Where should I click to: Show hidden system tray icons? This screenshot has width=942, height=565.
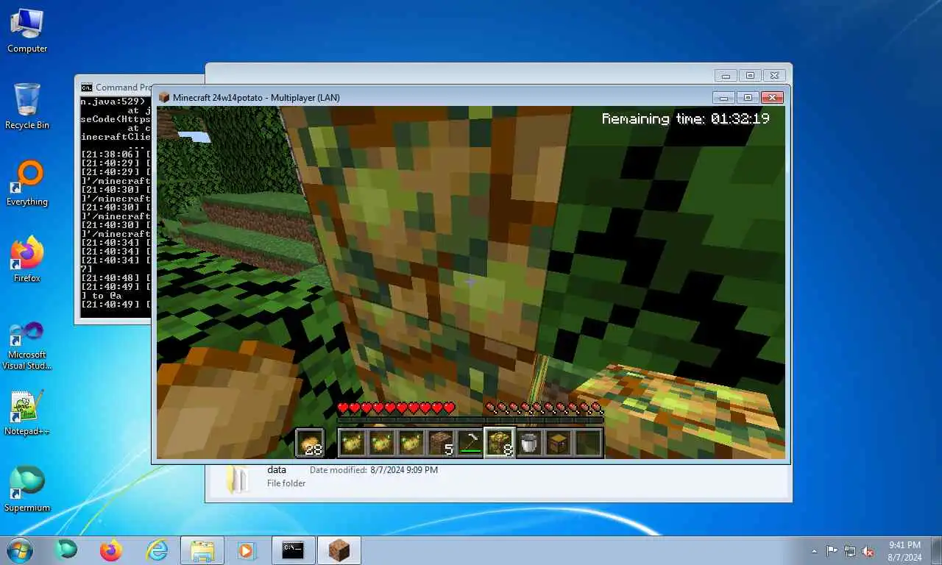814,551
